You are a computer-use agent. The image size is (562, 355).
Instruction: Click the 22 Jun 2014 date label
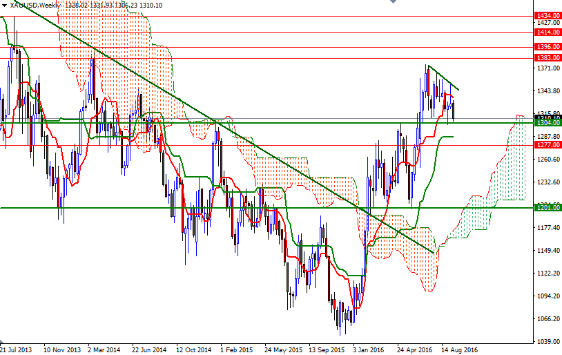tap(149, 349)
